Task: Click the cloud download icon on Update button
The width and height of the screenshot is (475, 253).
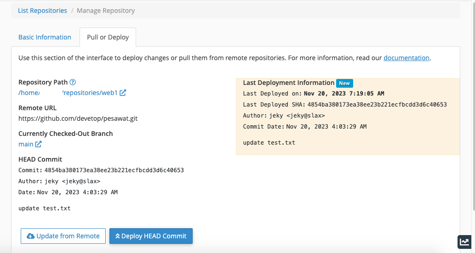Action: coord(30,236)
